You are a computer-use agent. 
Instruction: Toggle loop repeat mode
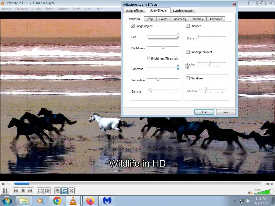[64, 191]
